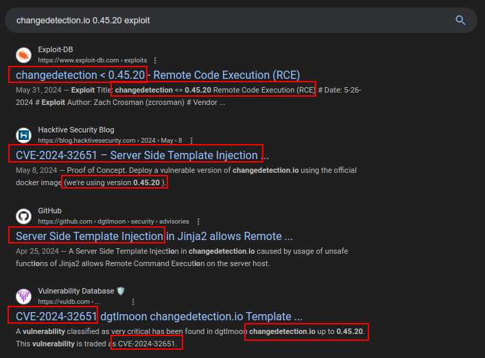This screenshot has height=358, width=485.
Task: Open the Server Side Template Injection in Jinja2 result
Action: tap(154, 236)
